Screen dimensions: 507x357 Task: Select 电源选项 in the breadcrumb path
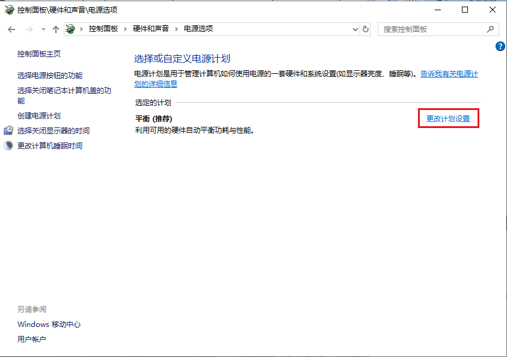click(198, 29)
